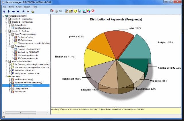Collapse the Project Election 2008 root node
The height and width of the screenshot is (121, 184).
[x=3, y=16]
